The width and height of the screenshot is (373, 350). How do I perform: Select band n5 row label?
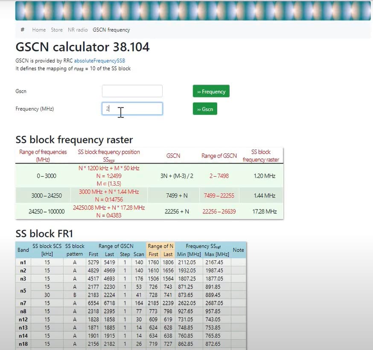click(x=23, y=291)
